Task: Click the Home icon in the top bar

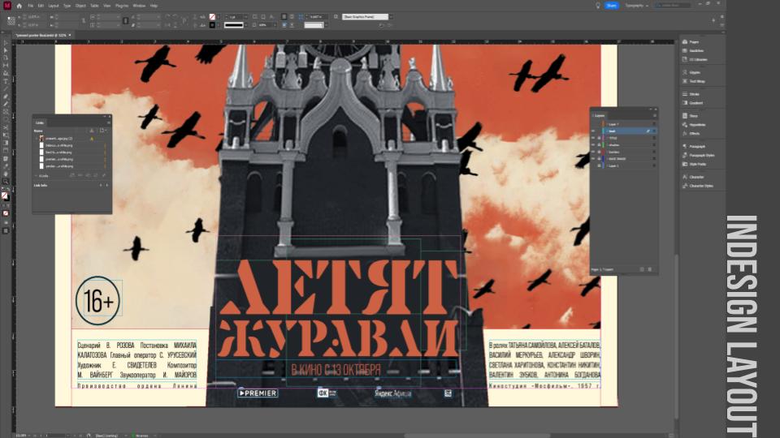Action: 19,6
